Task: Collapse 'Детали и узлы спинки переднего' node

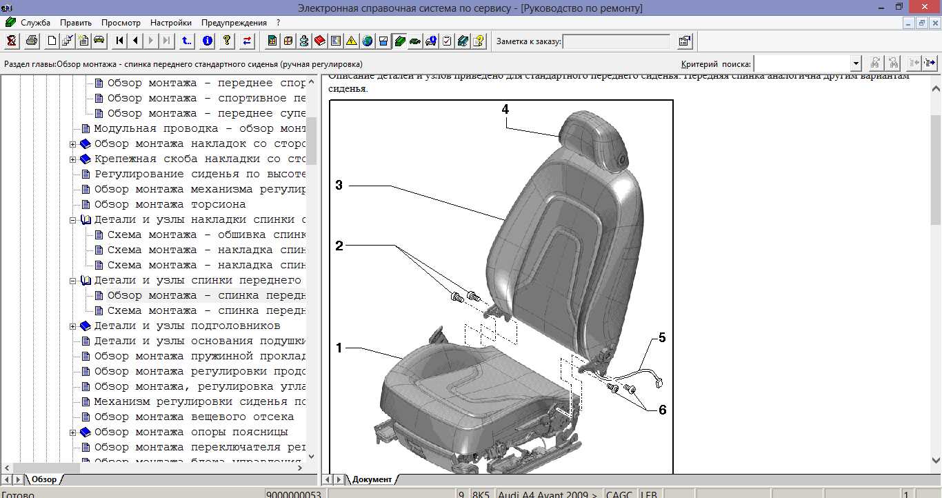Action: 73,281
